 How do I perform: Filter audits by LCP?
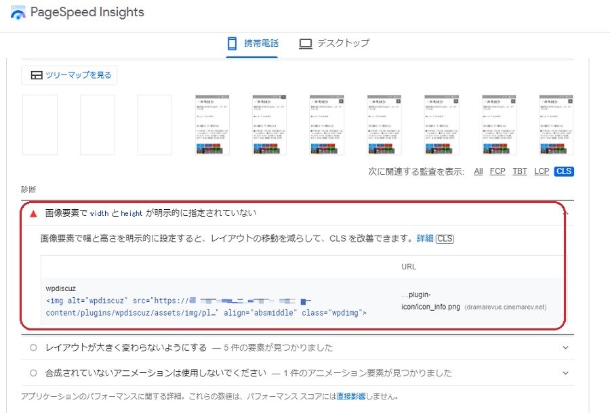[x=542, y=171]
